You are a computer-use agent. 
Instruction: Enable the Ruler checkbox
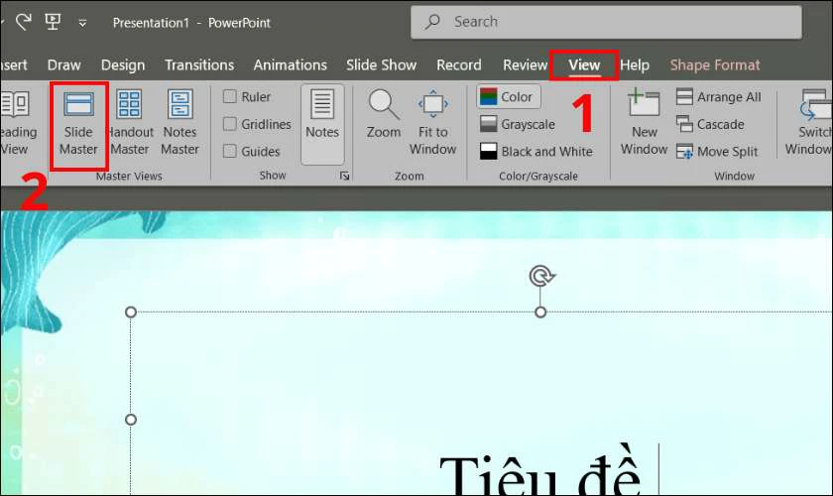229,97
